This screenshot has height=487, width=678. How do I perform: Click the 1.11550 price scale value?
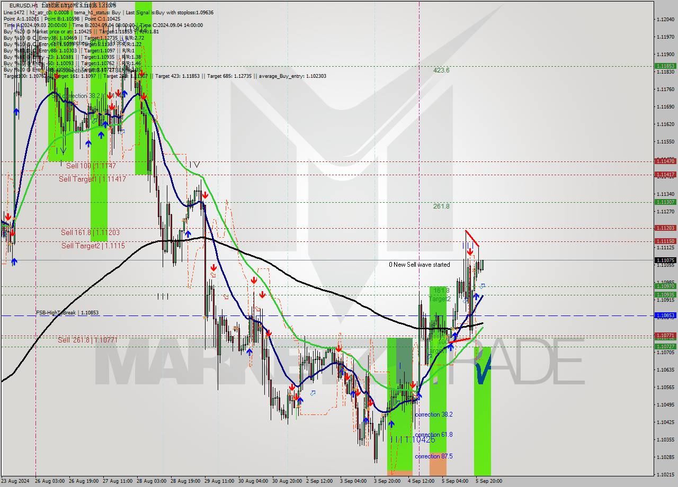point(665,141)
